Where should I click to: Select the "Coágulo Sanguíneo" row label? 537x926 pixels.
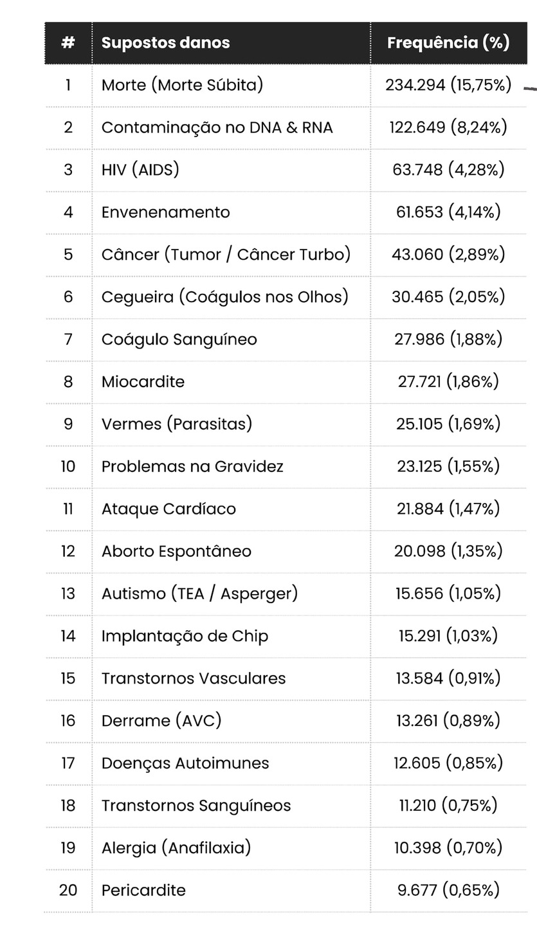point(179,340)
